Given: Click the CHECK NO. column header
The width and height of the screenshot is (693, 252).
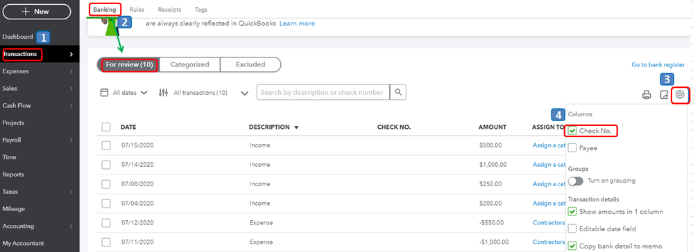Looking at the screenshot, I should (x=394, y=127).
